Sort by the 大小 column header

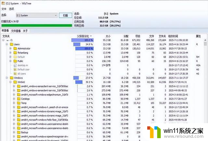pos(108,36)
